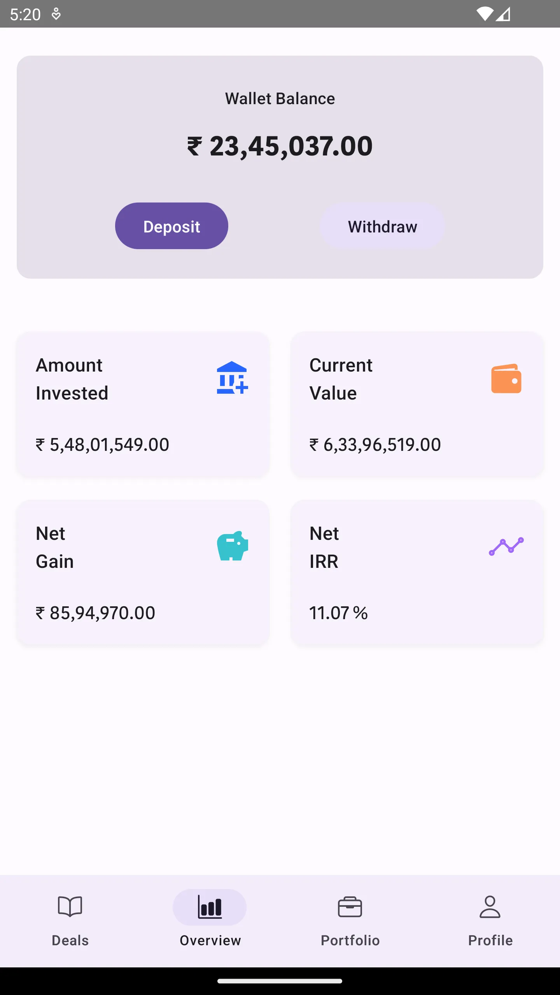Tap the purple trend line icon

click(x=506, y=546)
